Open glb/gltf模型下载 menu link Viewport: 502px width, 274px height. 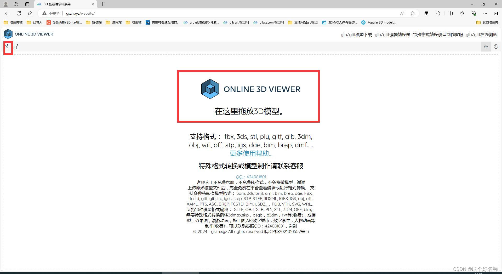pyautogui.click(x=356, y=35)
